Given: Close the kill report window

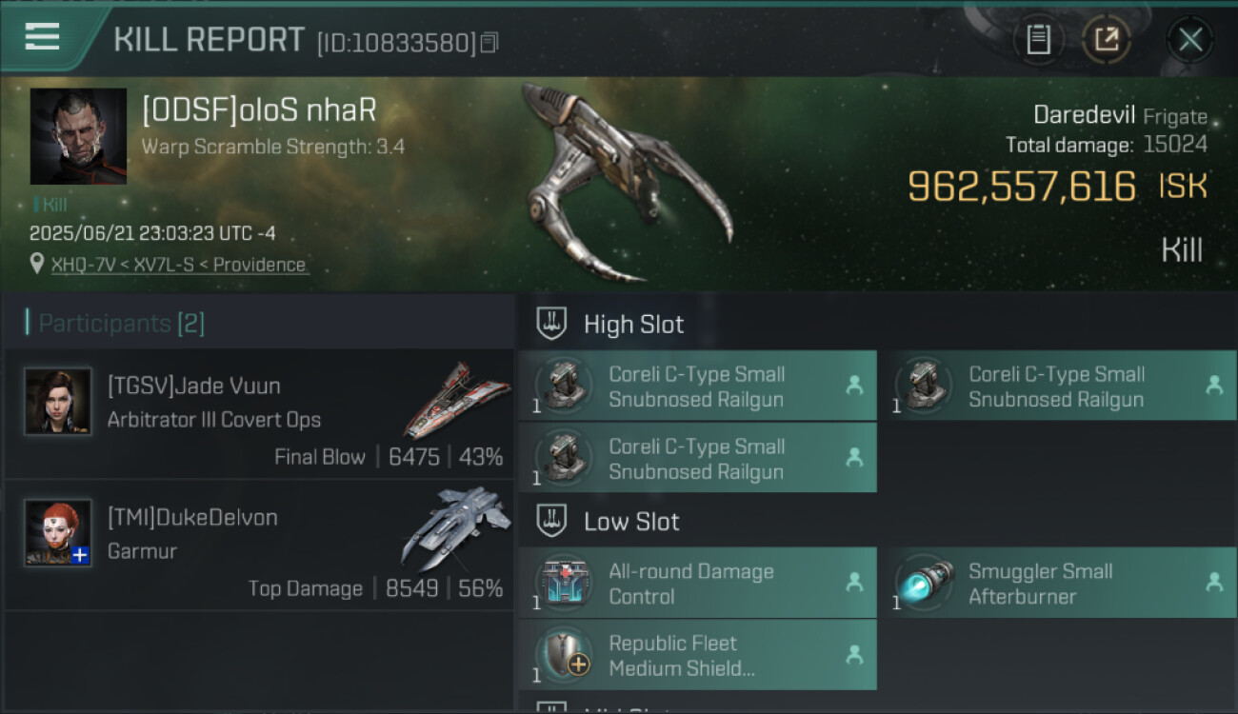Looking at the screenshot, I should pyautogui.click(x=1190, y=40).
